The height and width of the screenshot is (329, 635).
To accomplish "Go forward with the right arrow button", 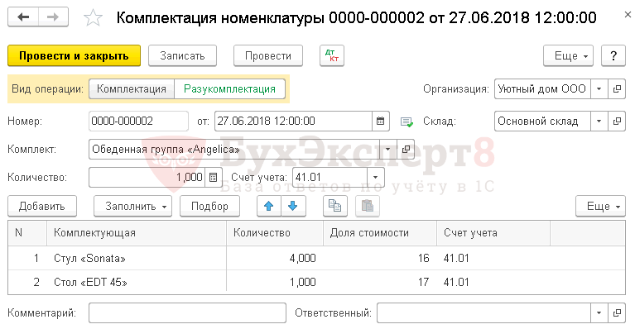I will (x=53, y=17).
